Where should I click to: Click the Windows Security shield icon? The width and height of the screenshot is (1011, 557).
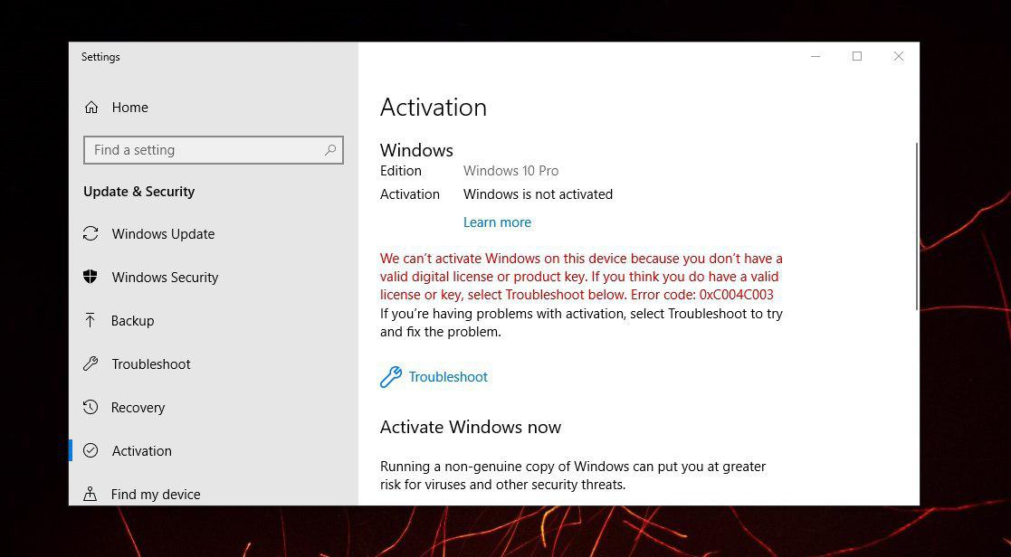pyautogui.click(x=91, y=277)
